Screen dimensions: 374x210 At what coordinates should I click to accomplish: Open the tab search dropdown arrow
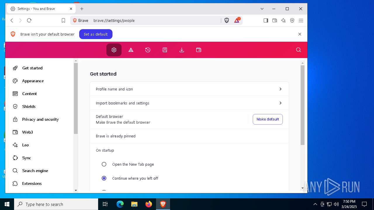pos(262,9)
